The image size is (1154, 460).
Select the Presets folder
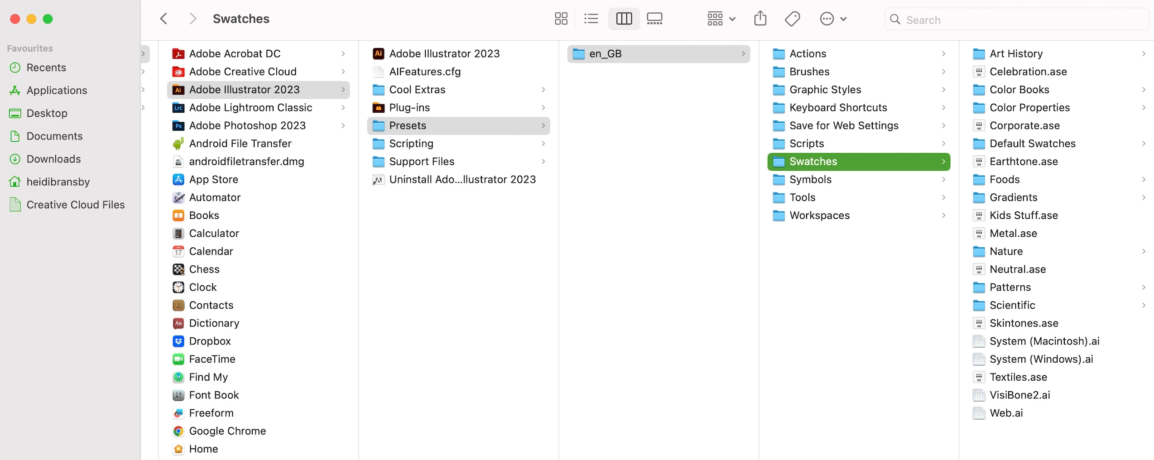pos(458,125)
